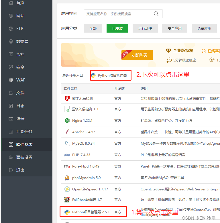Switch to 免费应用 category tab
Image resolution: width=220 pixels, height=223 pixels.
pyautogui.click(x=204, y=28)
